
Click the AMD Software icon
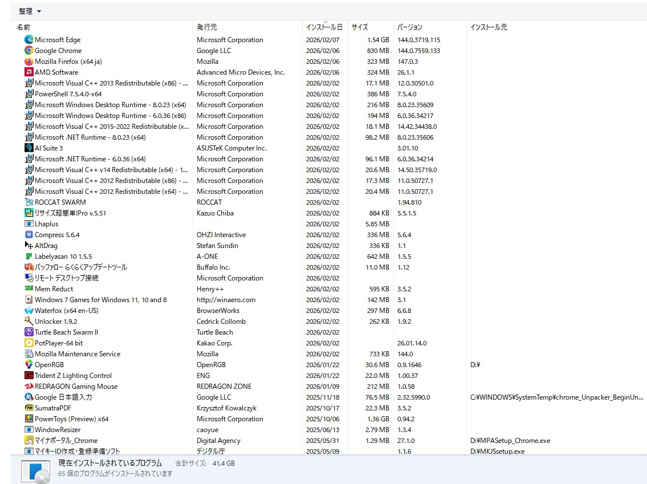(x=29, y=72)
